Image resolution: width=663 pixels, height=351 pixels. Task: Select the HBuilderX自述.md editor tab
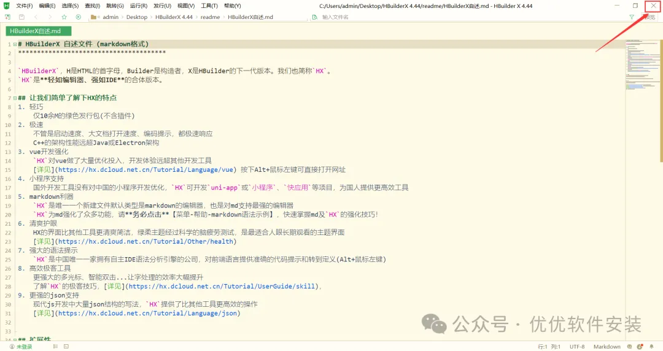(39, 31)
